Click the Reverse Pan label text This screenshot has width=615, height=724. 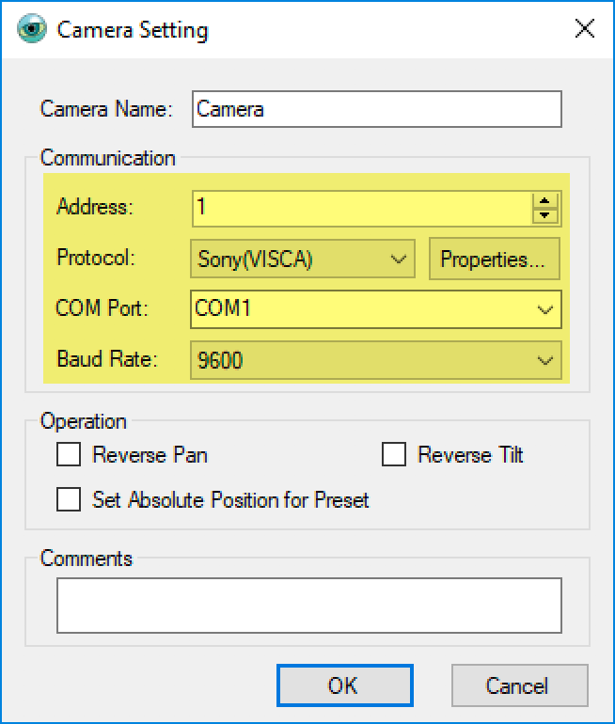[x=150, y=454]
